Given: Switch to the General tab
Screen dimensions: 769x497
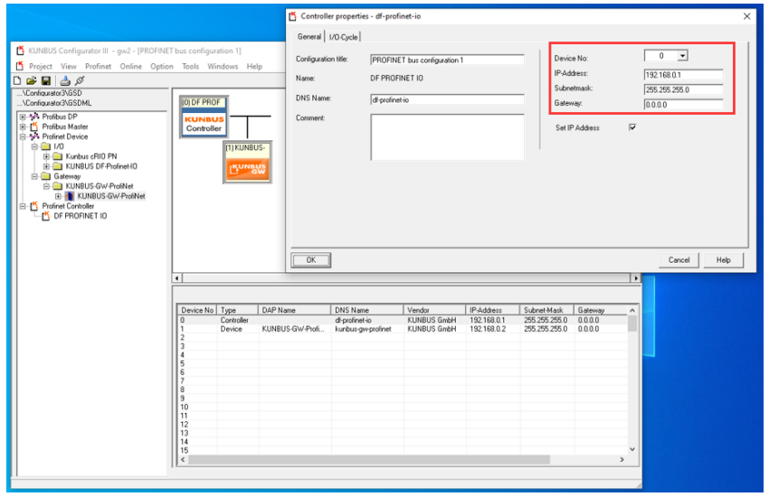Looking at the screenshot, I should [309, 37].
